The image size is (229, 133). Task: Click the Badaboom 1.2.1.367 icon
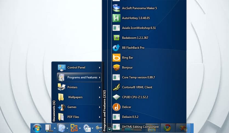(x=116, y=38)
